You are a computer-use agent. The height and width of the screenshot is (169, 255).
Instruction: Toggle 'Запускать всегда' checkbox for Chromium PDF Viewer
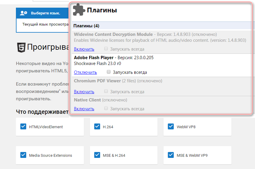106,91
